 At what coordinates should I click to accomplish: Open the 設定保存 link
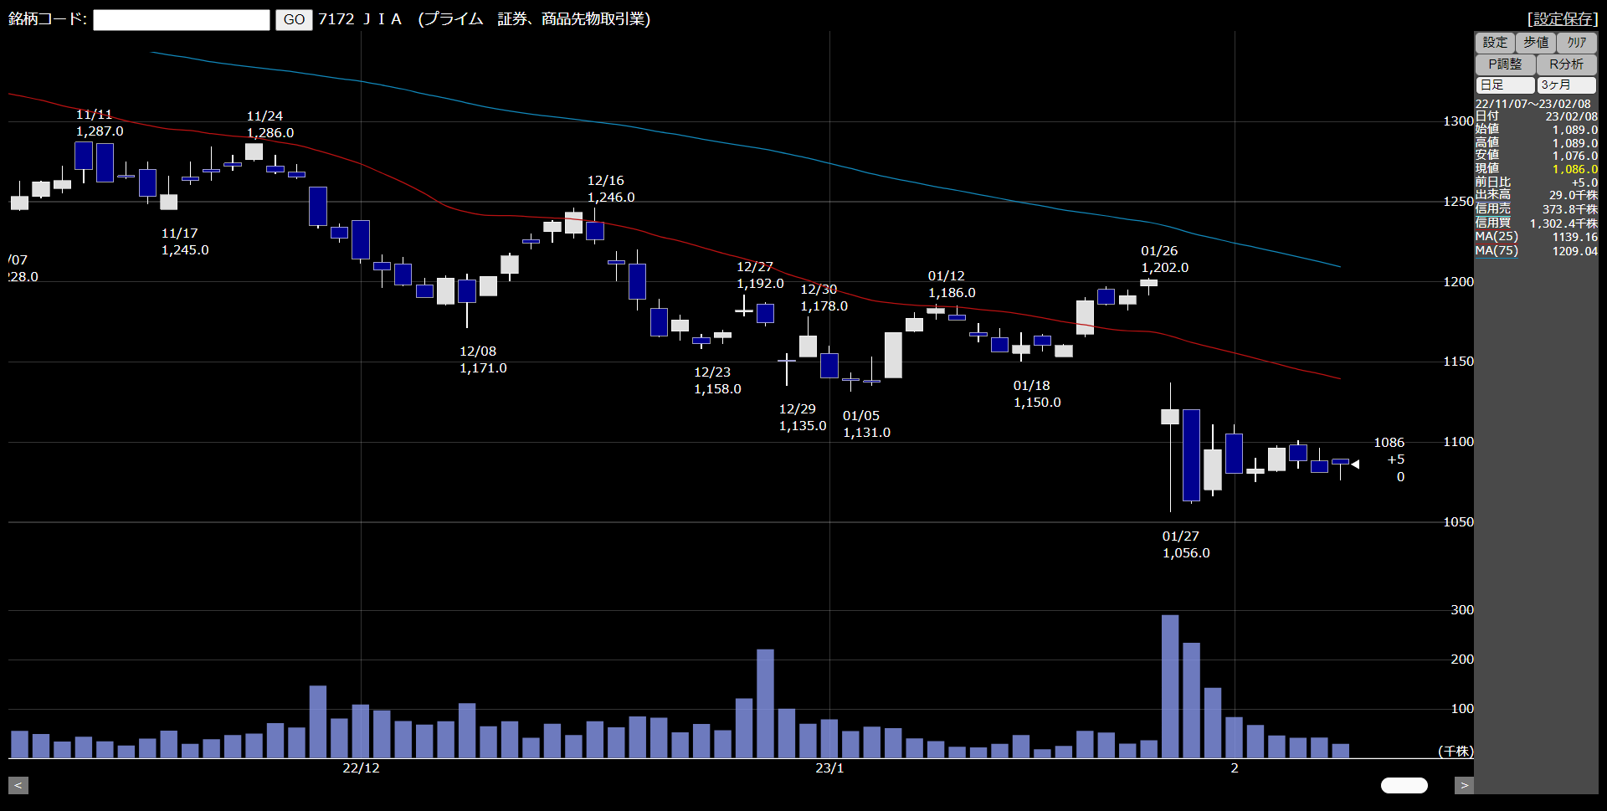coord(1562,18)
